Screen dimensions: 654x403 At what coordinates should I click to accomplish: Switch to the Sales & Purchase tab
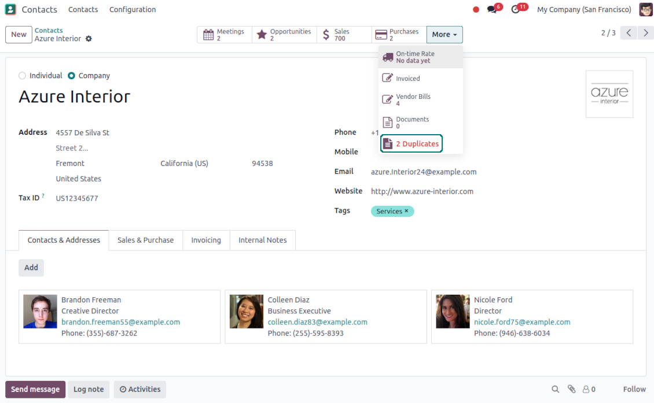click(145, 241)
